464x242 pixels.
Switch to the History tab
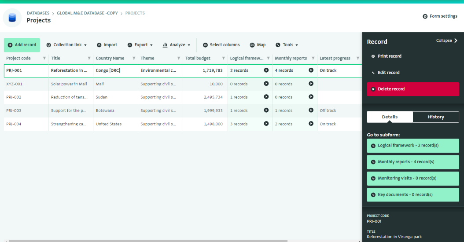click(435, 117)
